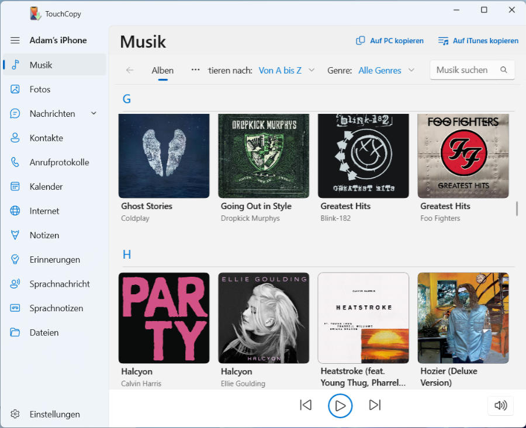Click the Musik note icon in sidebar

point(15,65)
